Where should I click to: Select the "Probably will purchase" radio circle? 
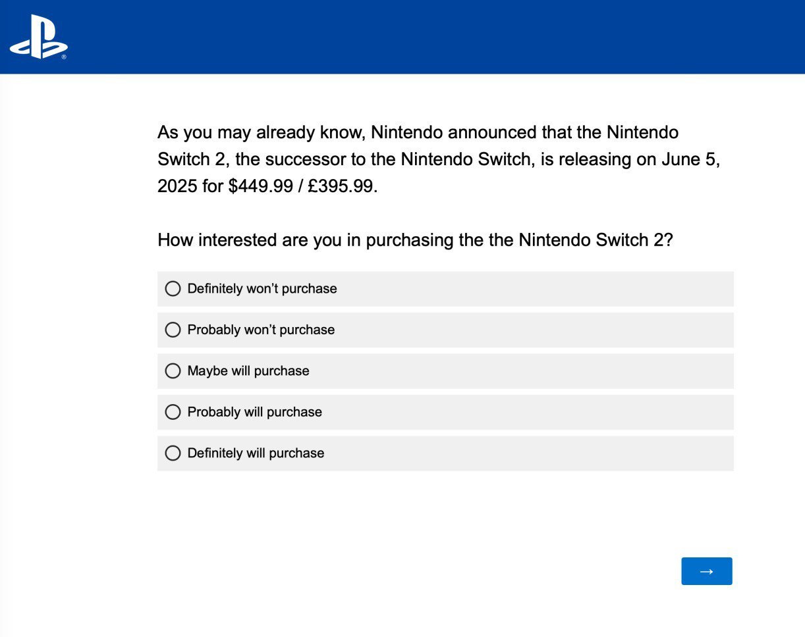[x=173, y=412]
